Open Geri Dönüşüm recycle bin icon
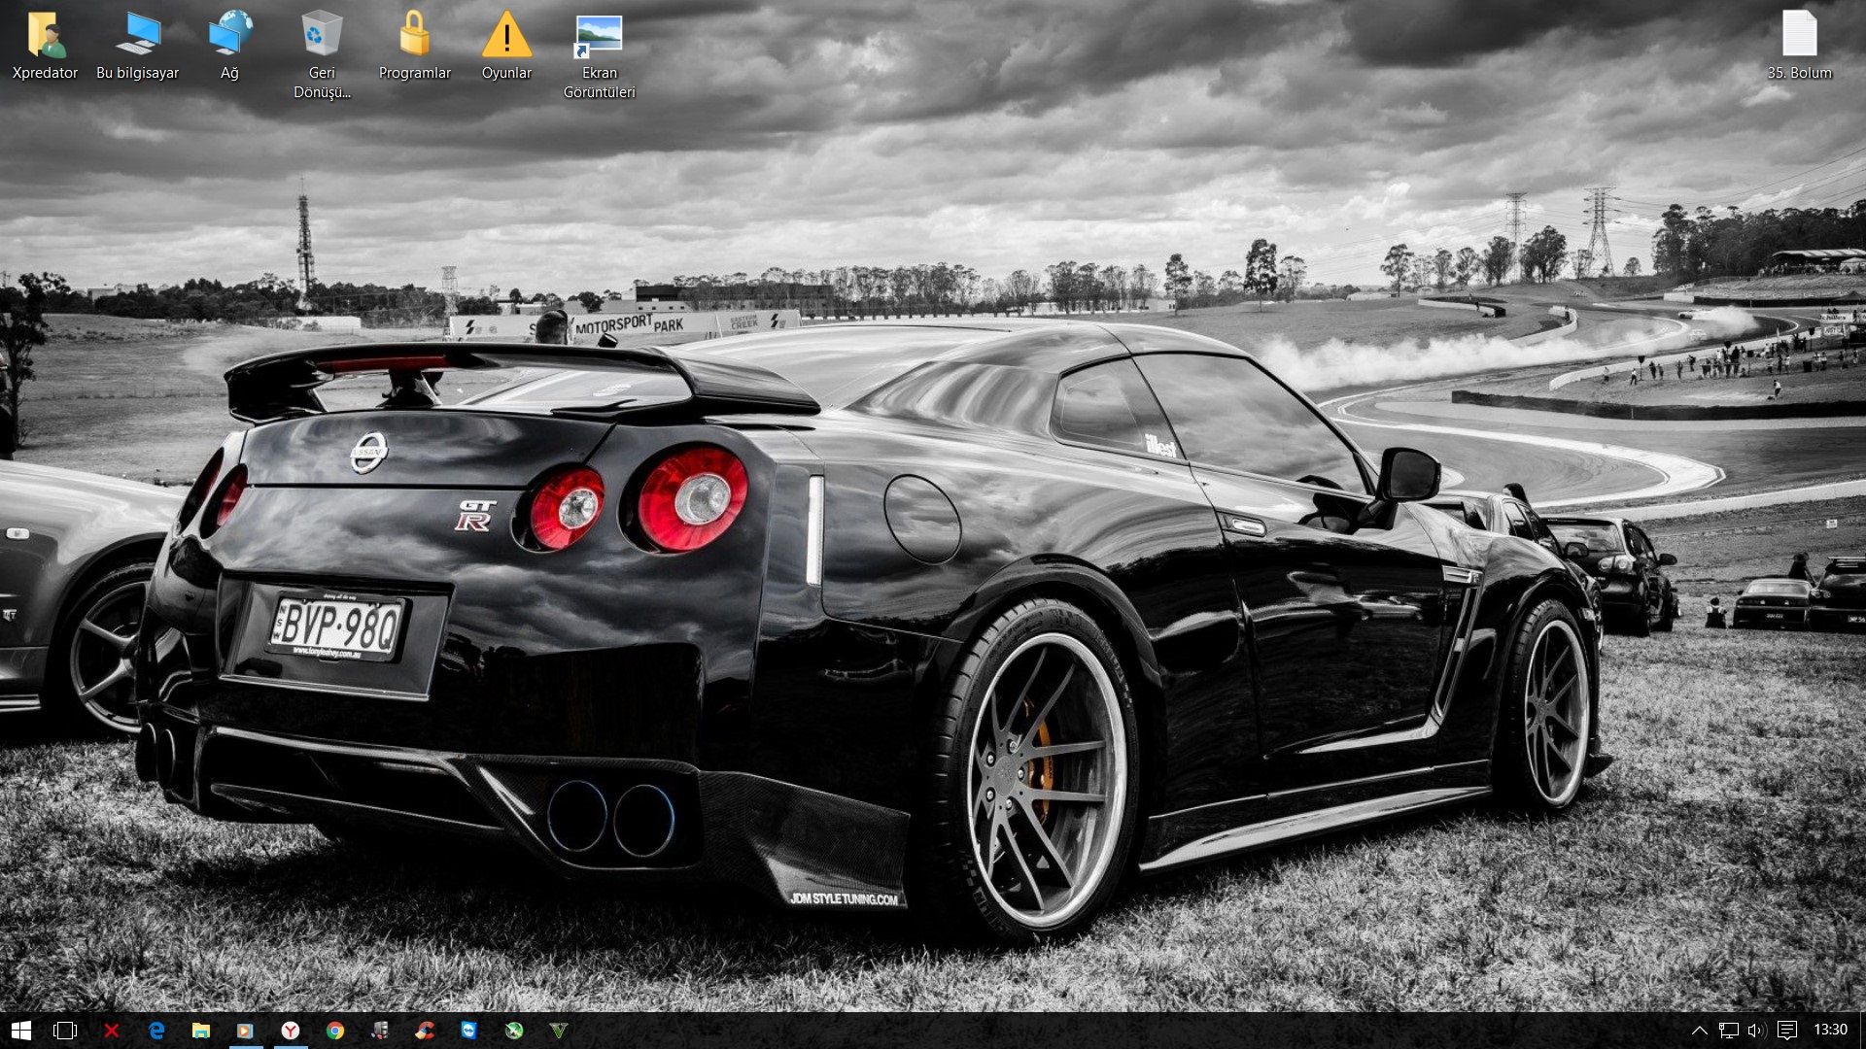 (322, 36)
